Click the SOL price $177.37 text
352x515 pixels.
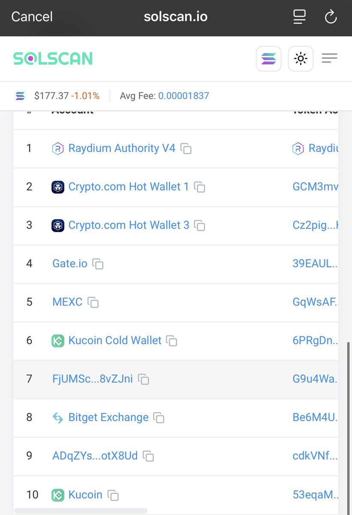pyautogui.click(x=51, y=96)
